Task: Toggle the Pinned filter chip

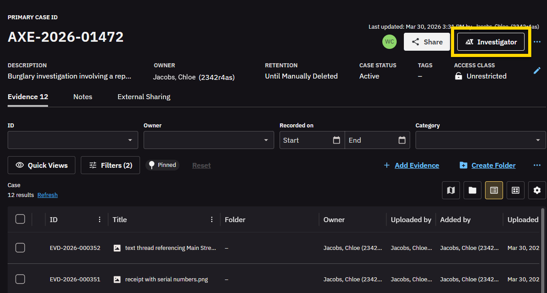Action: 162,165
